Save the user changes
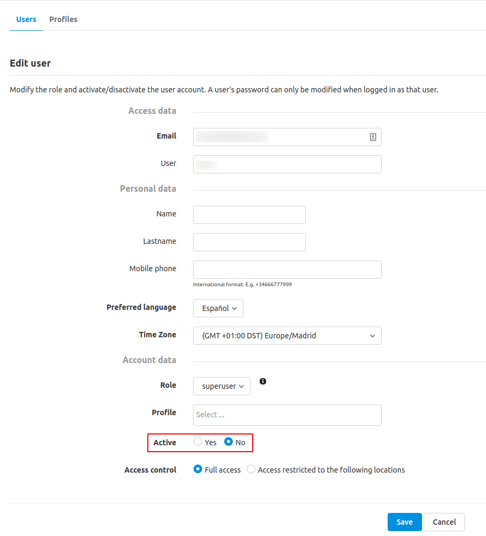Viewport: 486px width, 536px height. [x=404, y=522]
